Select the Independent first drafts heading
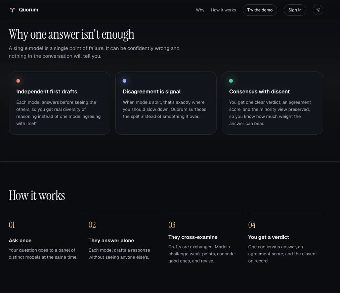This screenshot has height=293, width=340. tap(47, 91)
